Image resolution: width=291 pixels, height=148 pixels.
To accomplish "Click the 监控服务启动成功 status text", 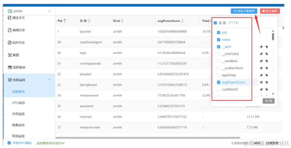I will (x=51, y=143).
